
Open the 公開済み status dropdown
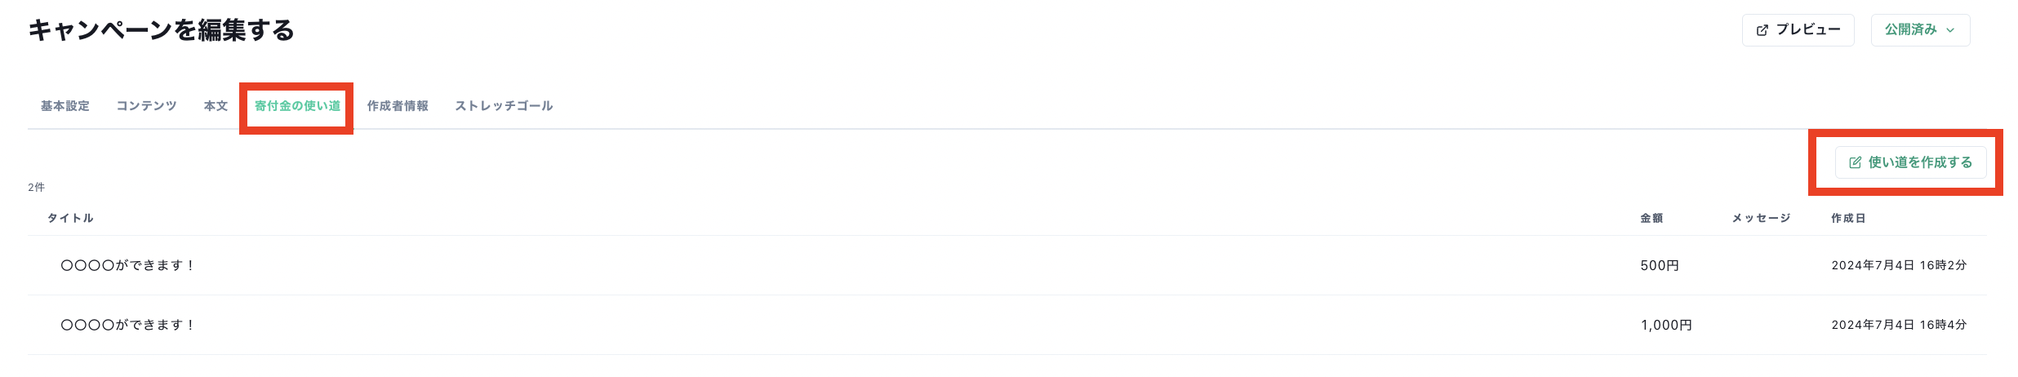[x=1920, y=30]
